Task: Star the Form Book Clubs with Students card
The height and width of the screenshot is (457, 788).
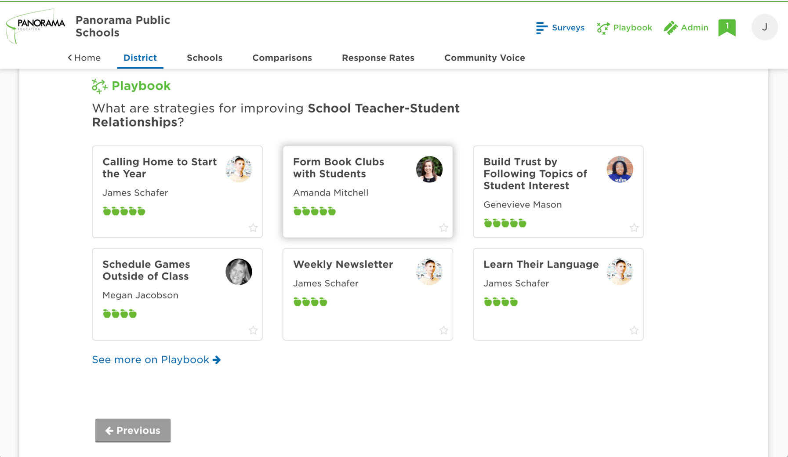Action: pos(443,228)
